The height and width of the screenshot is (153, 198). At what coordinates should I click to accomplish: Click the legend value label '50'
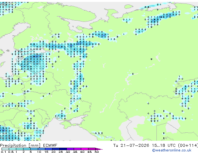[x=97, y=152]
